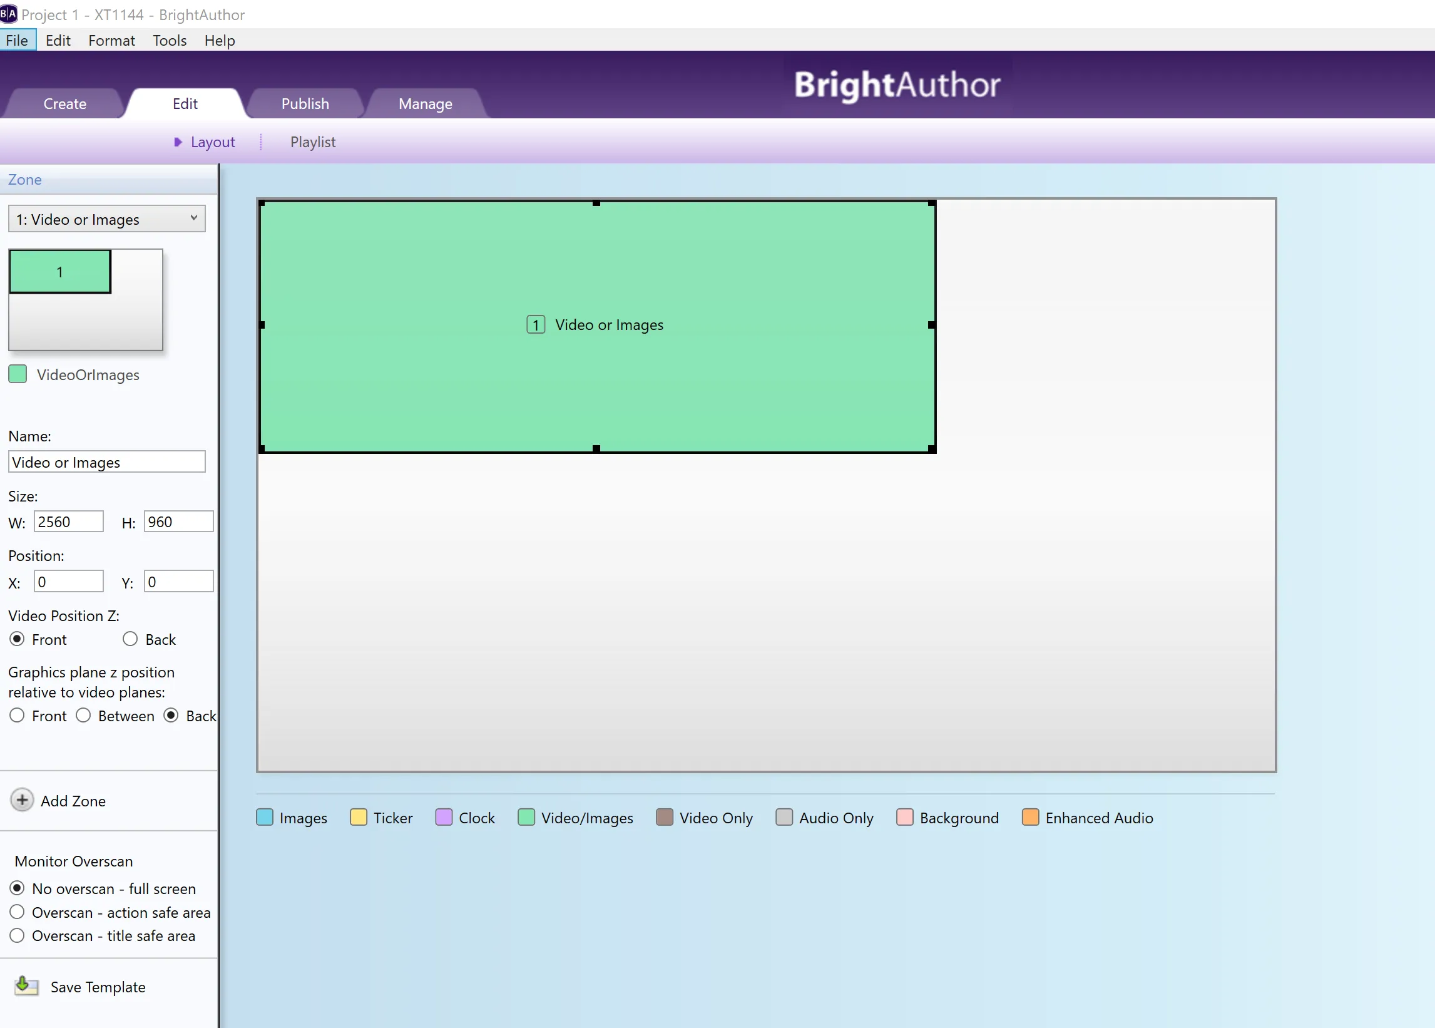Open the Format menu
This screenshot has height=1028, width=1435.
click(111, 41)
